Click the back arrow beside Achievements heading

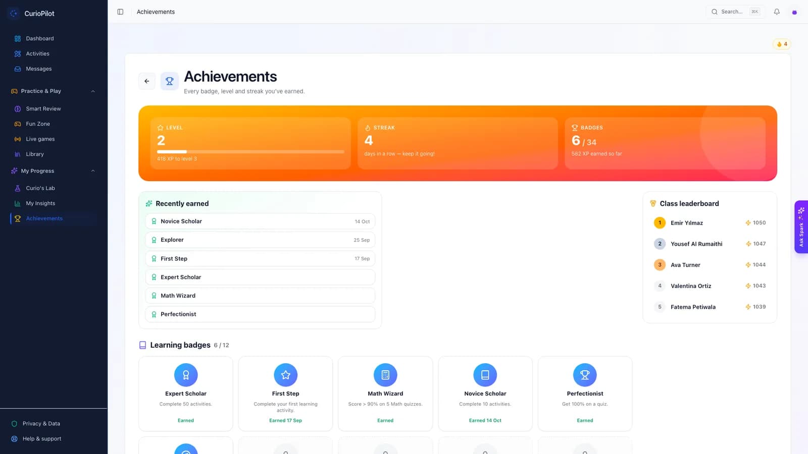[147, 81]
